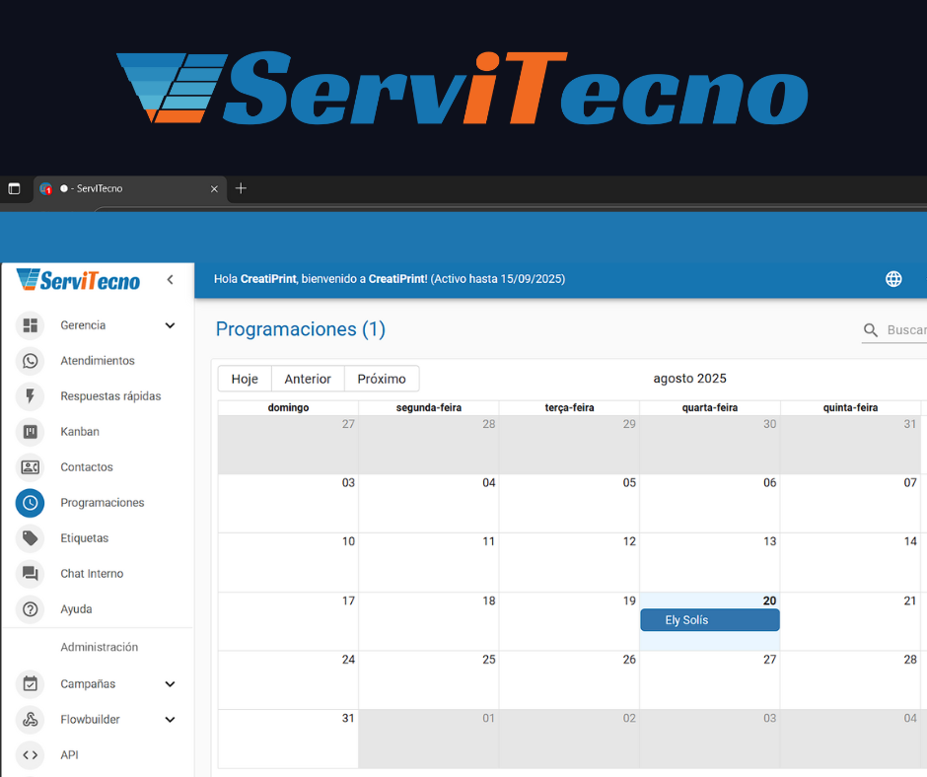Select the Contactos card icon
This screenshot has width=927, height=777.
[31, 467]
